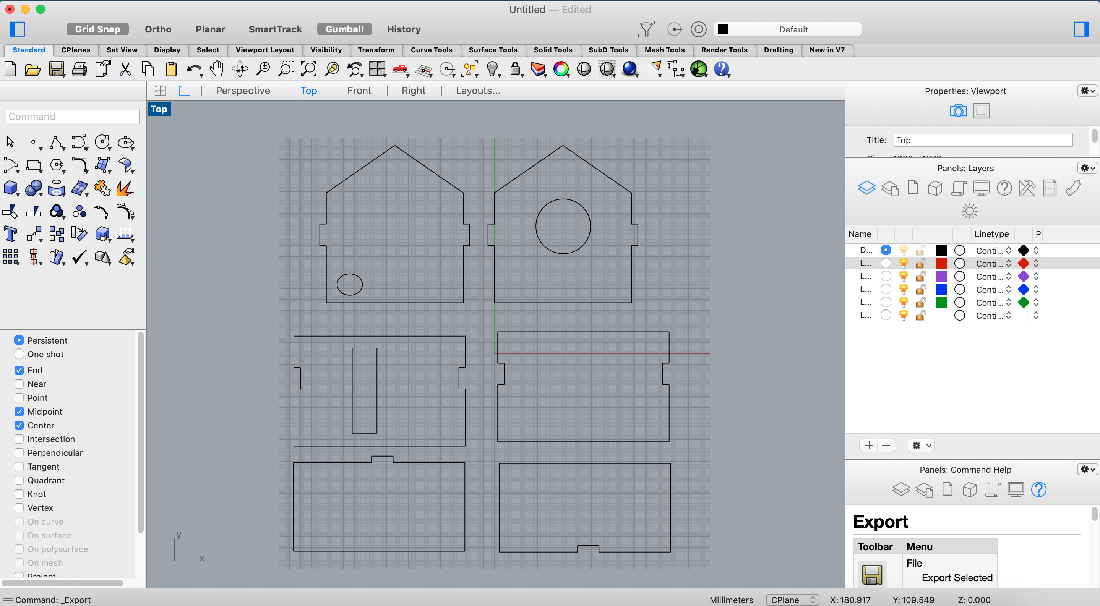Viewport: 1100px width, 606px height.
Task: Open linetype dropdown for Default layer
Action: [x=994, y=251]
